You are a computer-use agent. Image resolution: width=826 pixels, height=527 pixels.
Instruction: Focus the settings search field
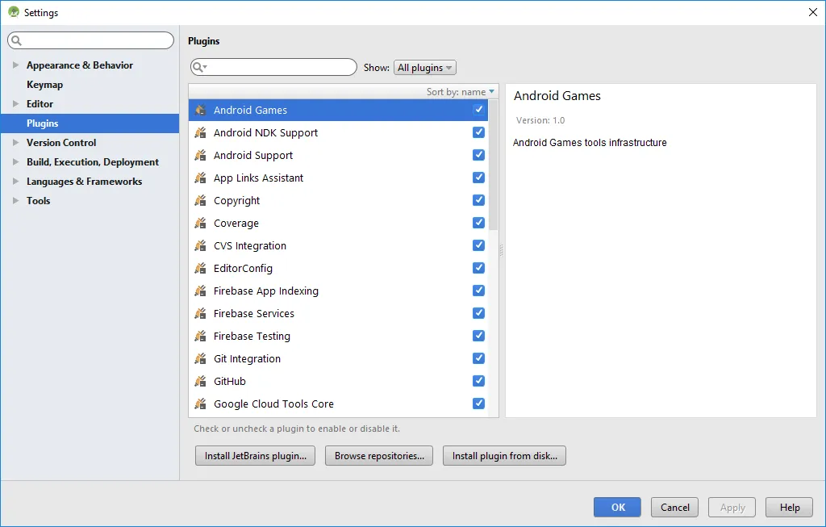pos(90,40)
